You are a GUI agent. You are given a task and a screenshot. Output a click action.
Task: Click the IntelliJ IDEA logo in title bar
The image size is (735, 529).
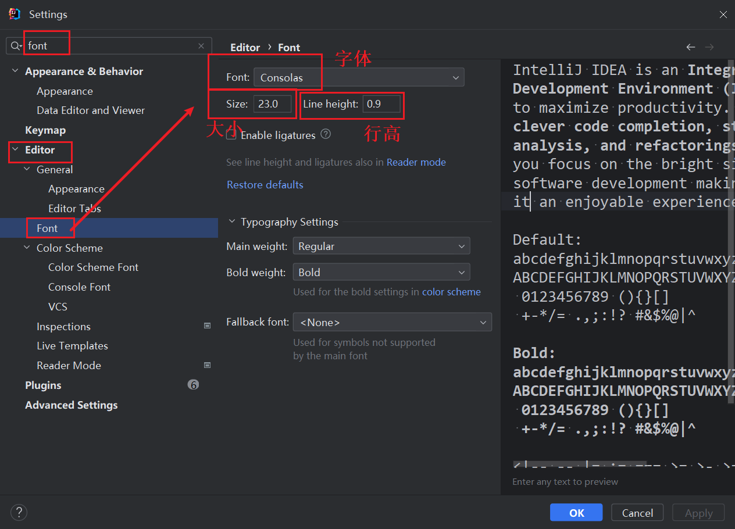coord(15,15)
